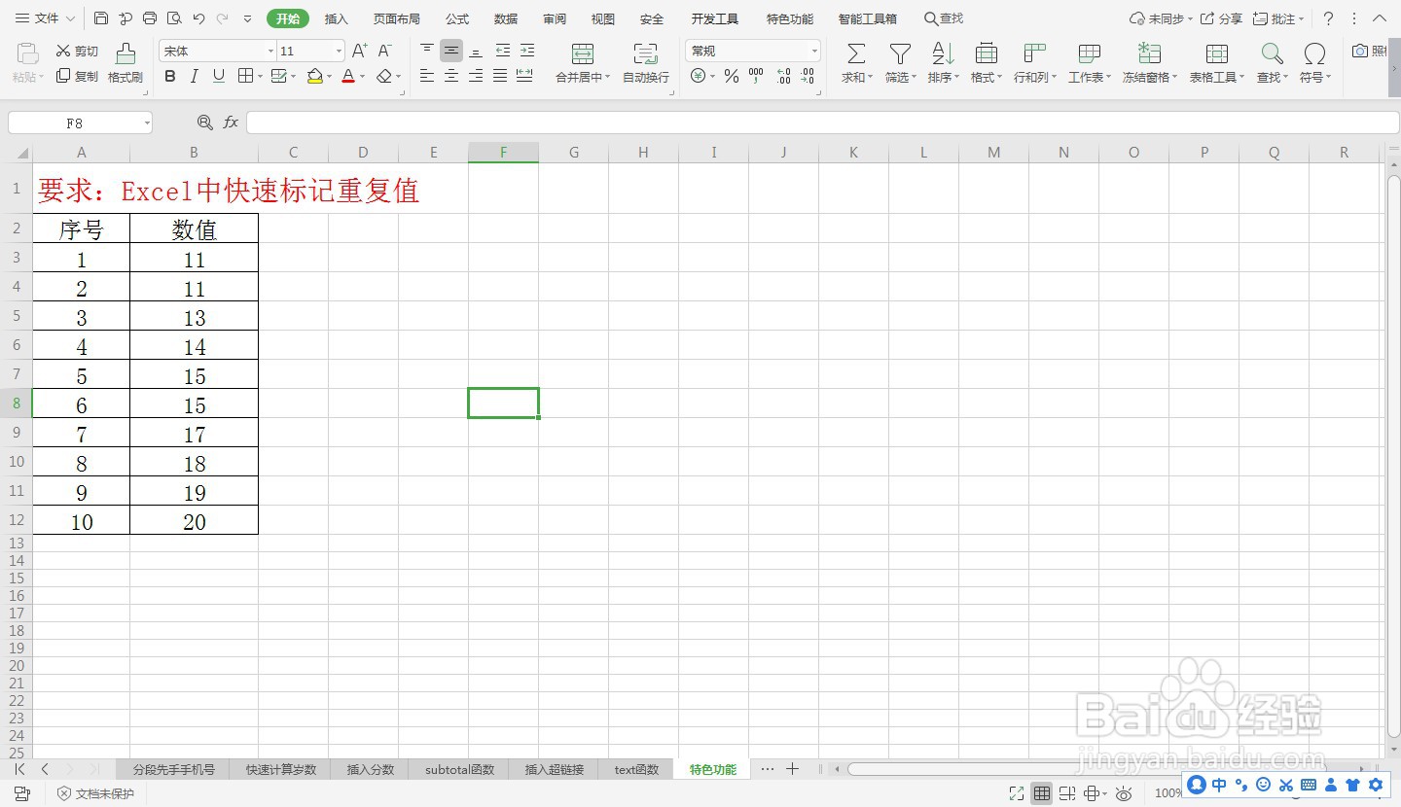Click the 剪切 cut button

pos(77,52)
